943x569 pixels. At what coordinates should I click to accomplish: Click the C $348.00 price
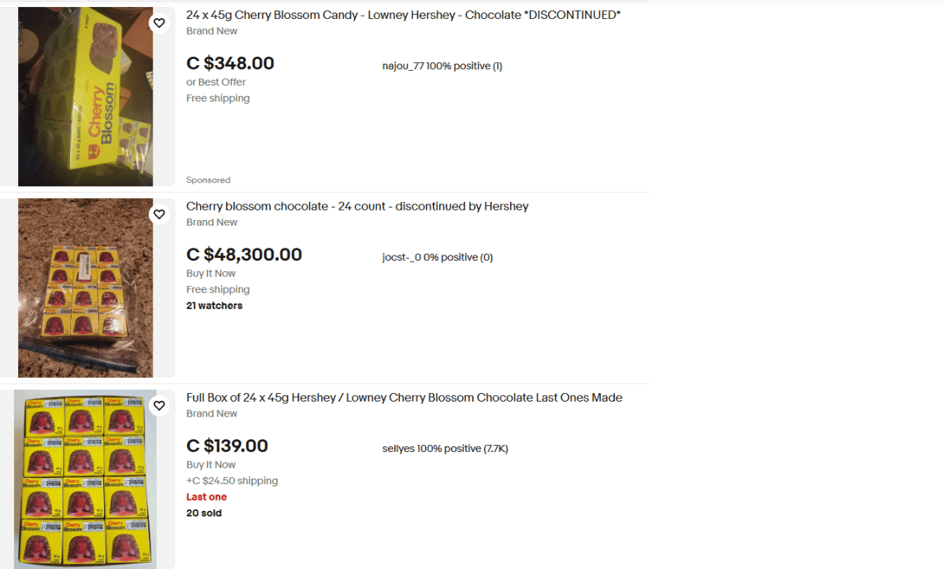[230, 64]
